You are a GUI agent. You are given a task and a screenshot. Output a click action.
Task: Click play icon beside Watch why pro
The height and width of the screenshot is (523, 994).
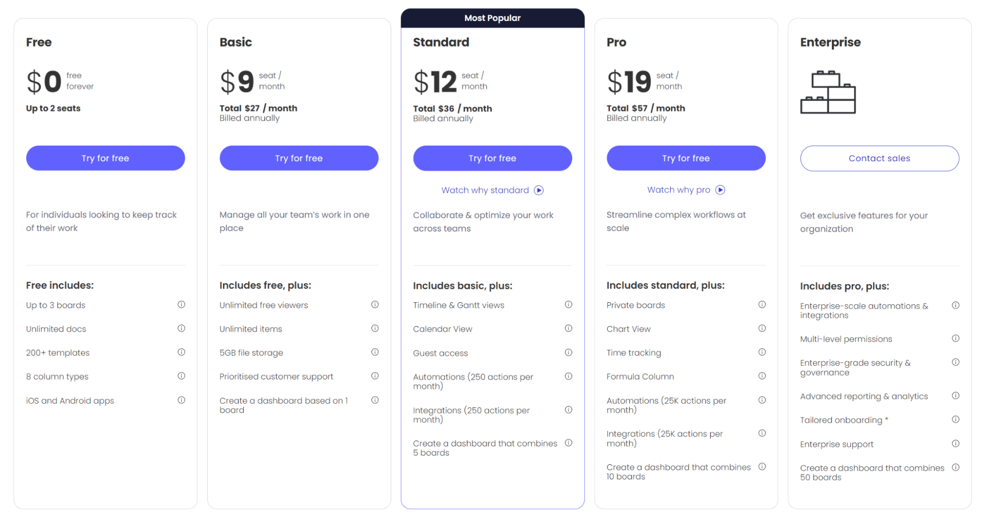click(x=720, y=190)
